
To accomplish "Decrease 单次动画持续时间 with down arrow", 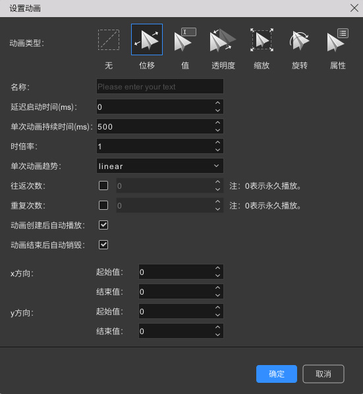I will click(x=218, y=130).
